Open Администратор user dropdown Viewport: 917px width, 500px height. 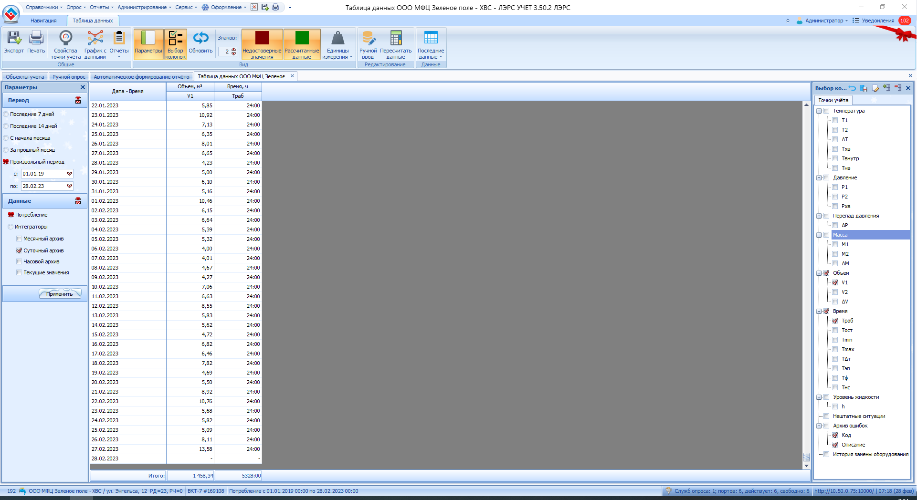(822, 21)
